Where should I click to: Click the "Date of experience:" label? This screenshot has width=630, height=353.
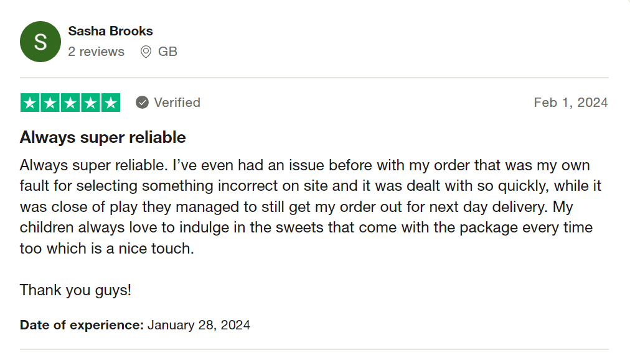pyautogui.click(x=82, y=324)
